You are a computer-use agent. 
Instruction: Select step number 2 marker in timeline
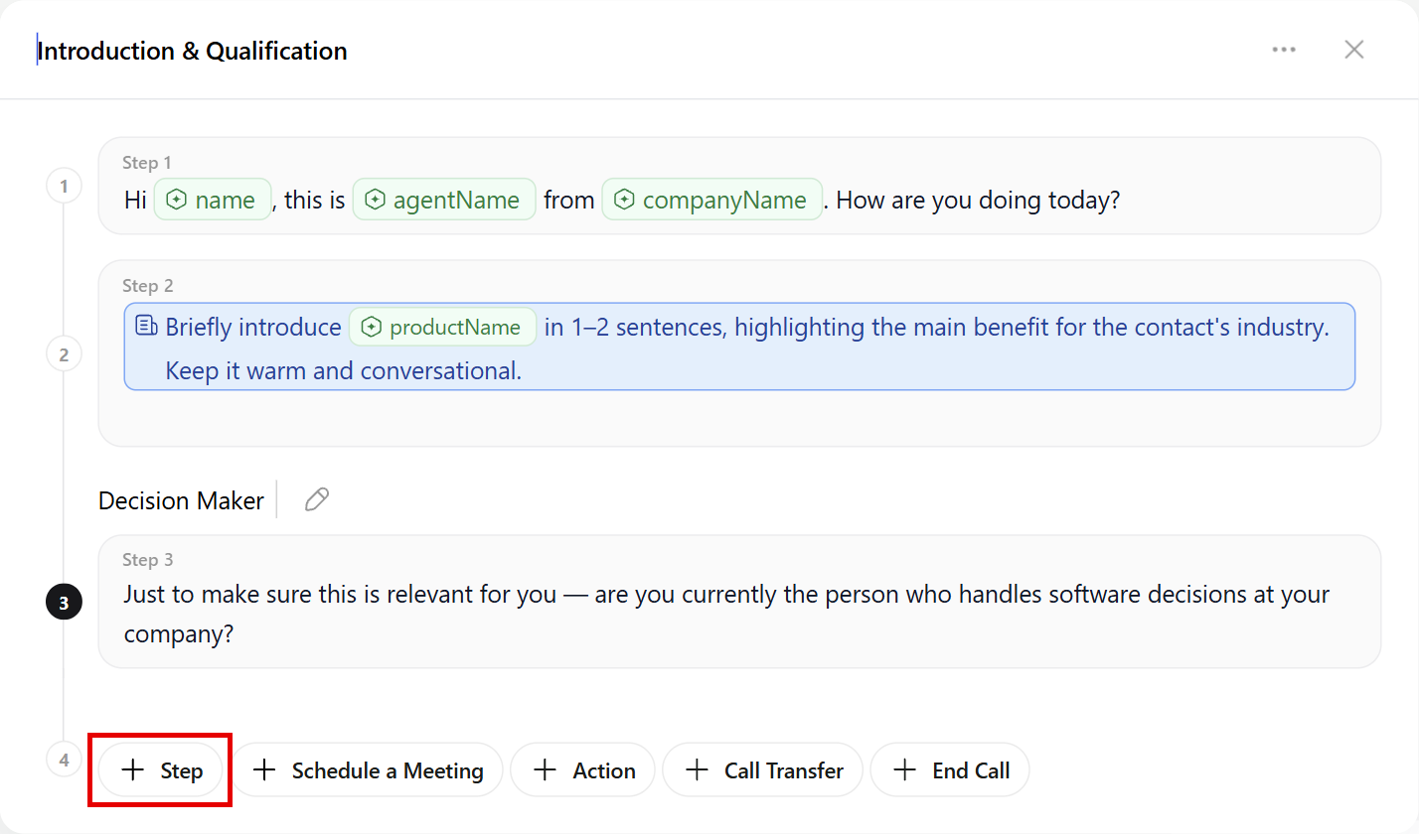pos(65,354)
